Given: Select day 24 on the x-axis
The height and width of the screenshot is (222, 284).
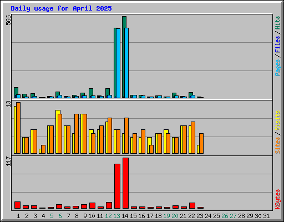Looking at the screenshot, I should [x=208, y=216].
